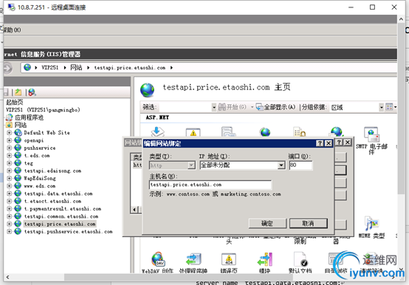Select the testapi.data.etaoshi.com site

pos(58,193)
